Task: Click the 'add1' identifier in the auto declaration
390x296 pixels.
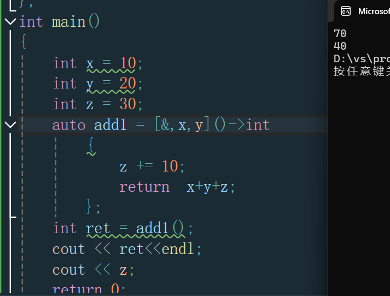Action: click(x=110, y=125)
